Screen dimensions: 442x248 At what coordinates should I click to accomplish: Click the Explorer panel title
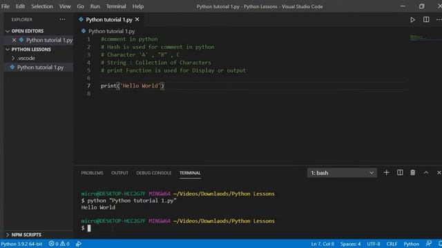(x=21, y=20)
